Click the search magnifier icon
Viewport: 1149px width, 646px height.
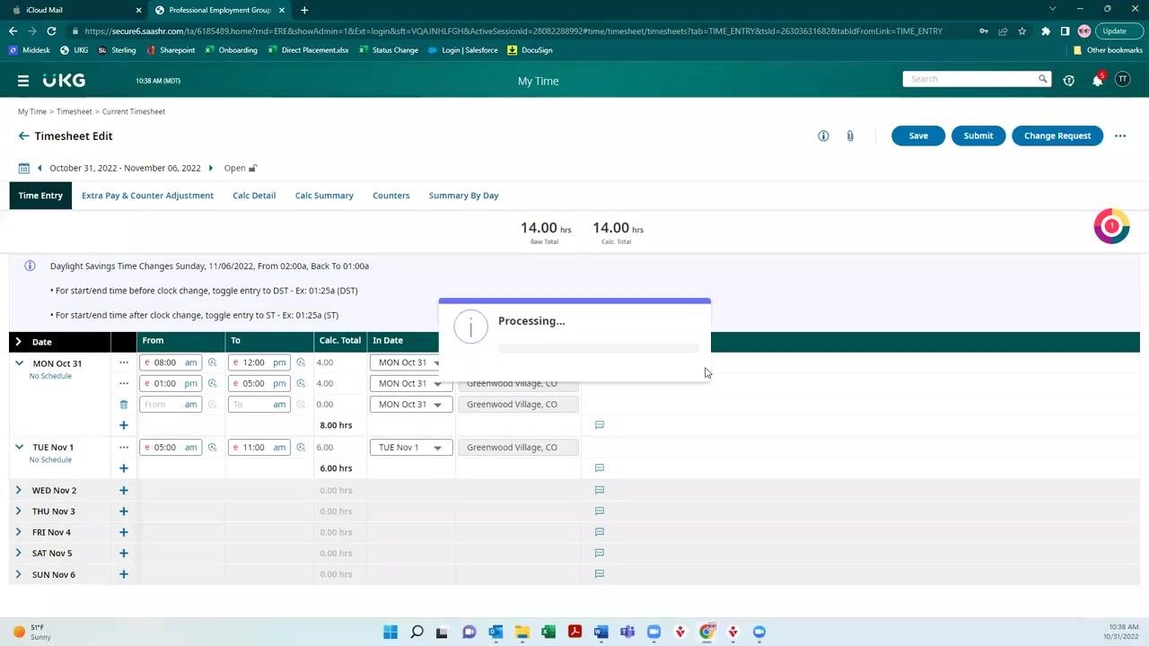click(x=1042, y=79)
